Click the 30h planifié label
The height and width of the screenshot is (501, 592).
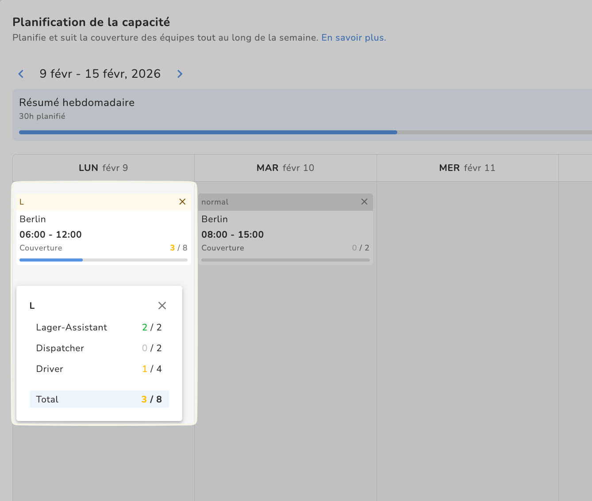[x=42, y=116]
